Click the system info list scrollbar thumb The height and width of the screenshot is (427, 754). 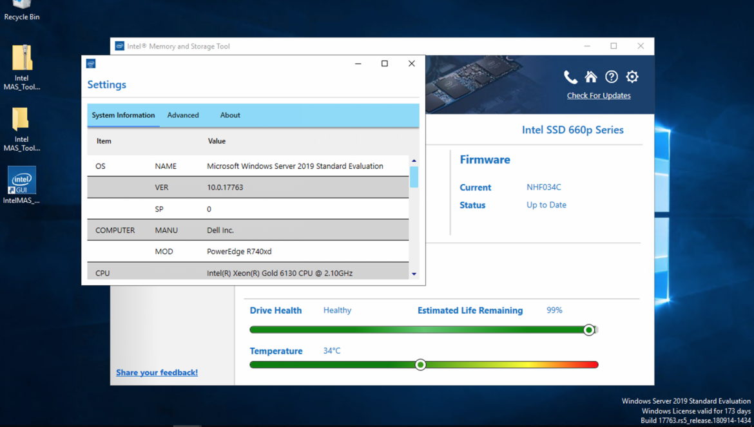coord(414,176)
